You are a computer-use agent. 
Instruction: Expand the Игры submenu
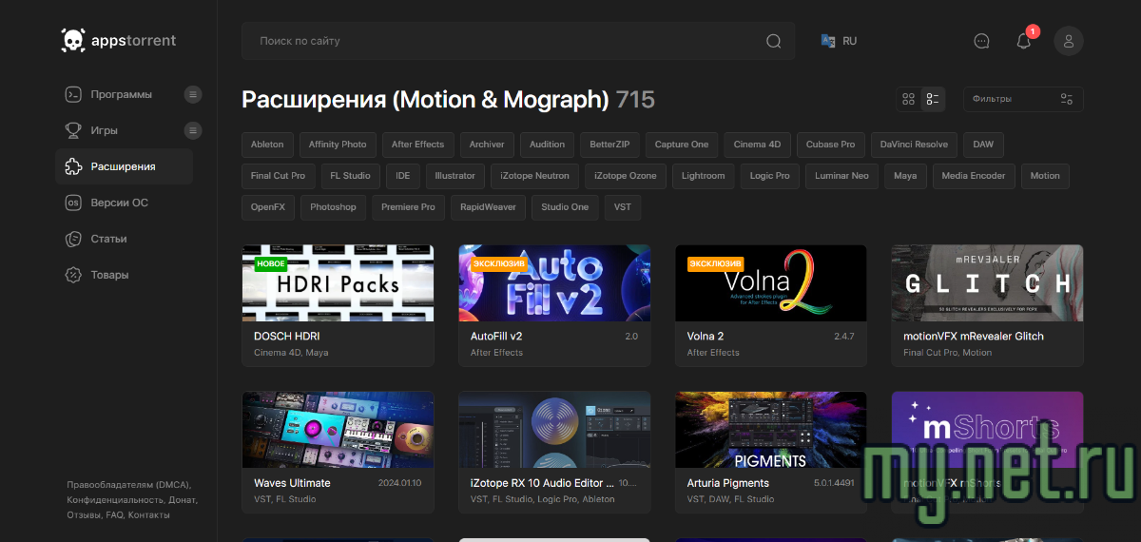pos(193,130)
